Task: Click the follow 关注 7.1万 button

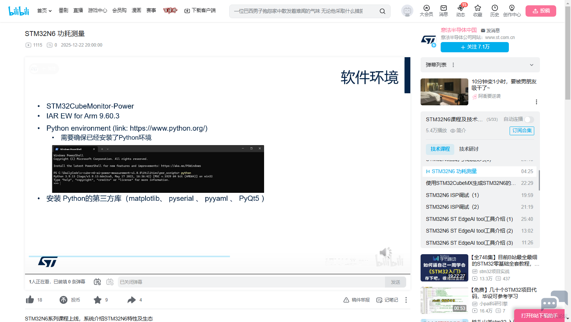Action: click(x=474, y=47)
